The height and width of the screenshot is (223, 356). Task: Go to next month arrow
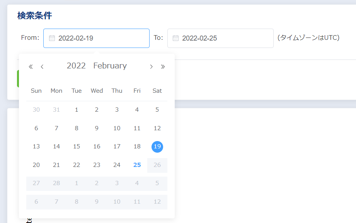pyautogui.click(x=152, y=66)
